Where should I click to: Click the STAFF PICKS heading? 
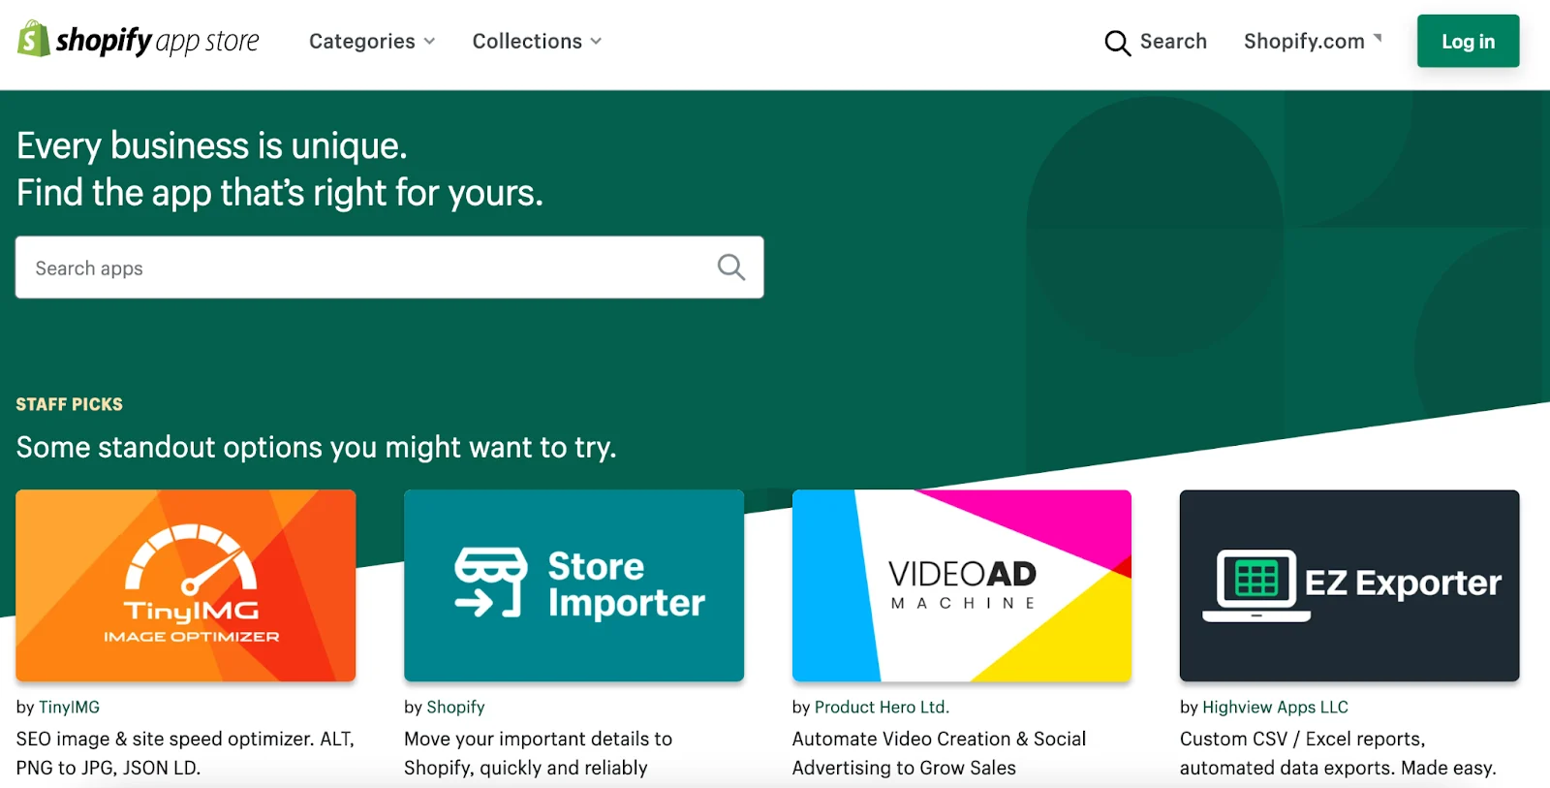pyautogui.click(x=70, y=404)
